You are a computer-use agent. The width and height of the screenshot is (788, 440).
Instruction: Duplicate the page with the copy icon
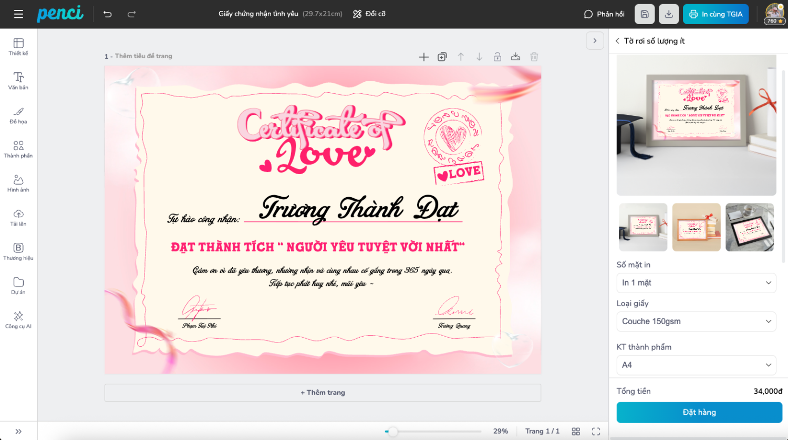click(442, 57)
